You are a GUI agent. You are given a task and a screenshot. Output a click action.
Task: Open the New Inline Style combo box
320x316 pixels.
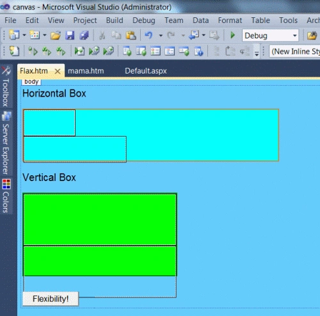coord(294,51)
